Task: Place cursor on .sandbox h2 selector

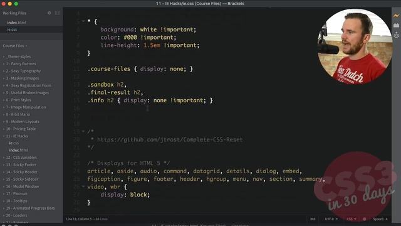Action: (105, 85)
